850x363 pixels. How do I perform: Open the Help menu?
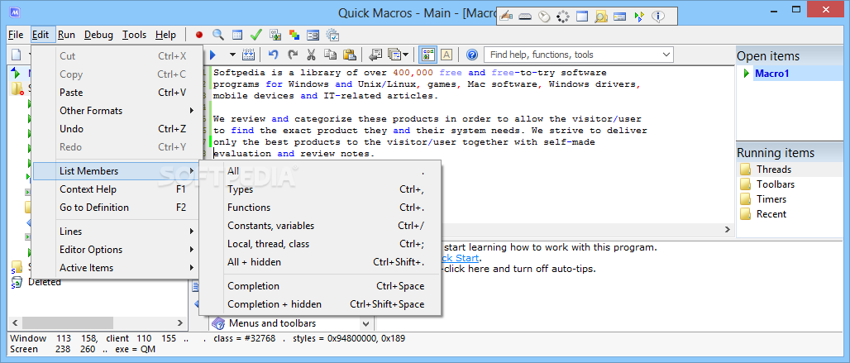point(165,35)
